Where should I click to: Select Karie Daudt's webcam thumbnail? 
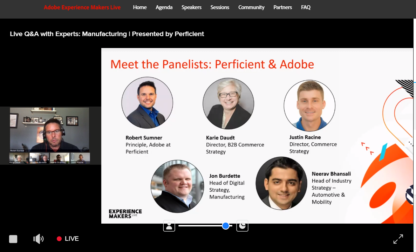(19, 158)
